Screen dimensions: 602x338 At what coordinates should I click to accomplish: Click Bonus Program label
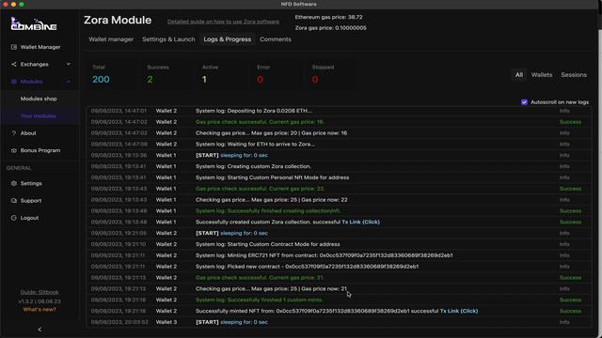point(40,150)
